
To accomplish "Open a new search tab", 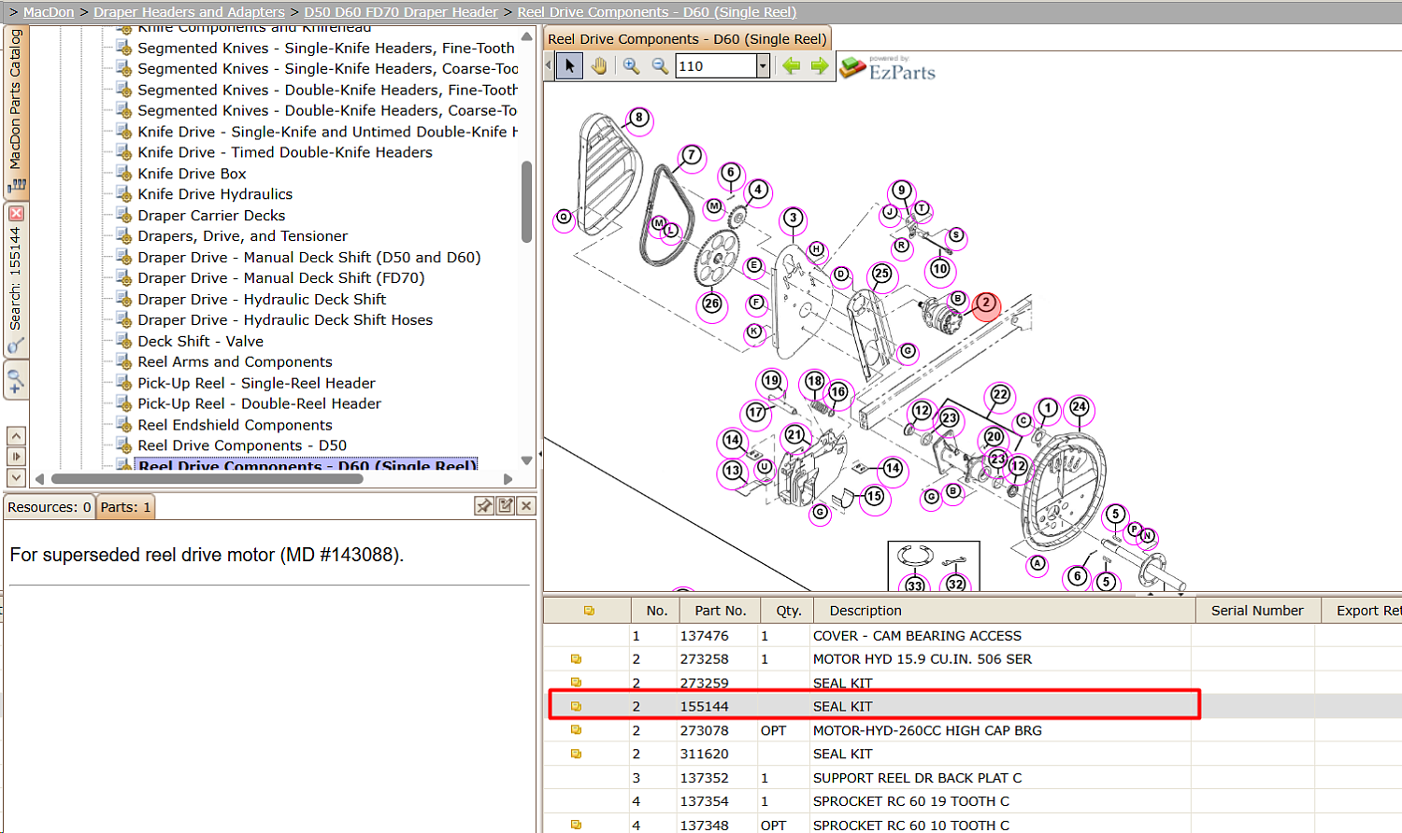I will [x=16, y=381].
